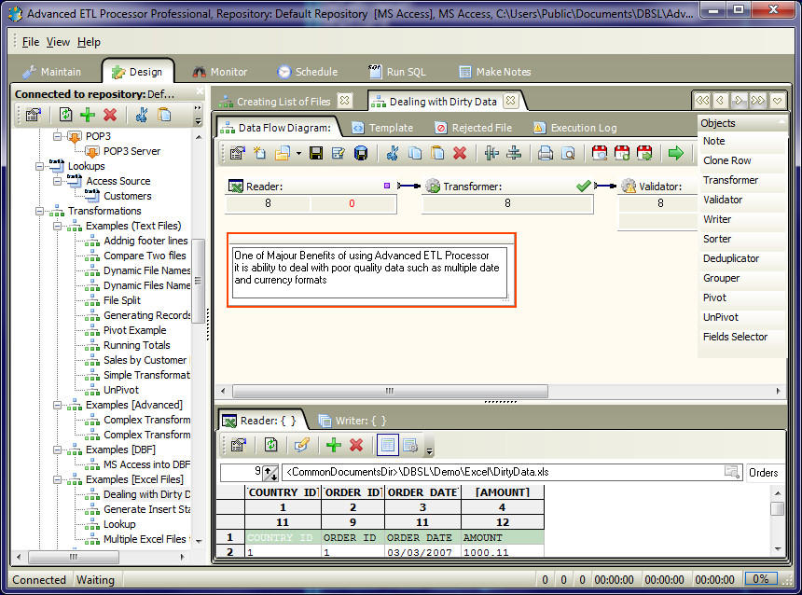Click the align horizontal centers icon
Viewport: 802px width, 595px height.
[514, 153]
